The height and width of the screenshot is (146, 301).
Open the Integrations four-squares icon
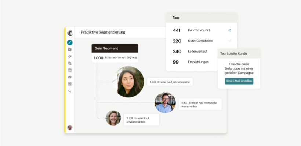click(x=70, y=84)
